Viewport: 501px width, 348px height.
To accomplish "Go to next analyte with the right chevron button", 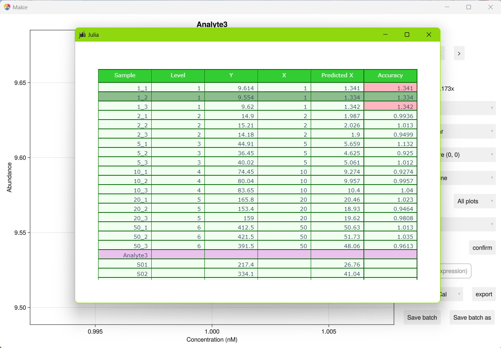I will [x=459, y=53].
